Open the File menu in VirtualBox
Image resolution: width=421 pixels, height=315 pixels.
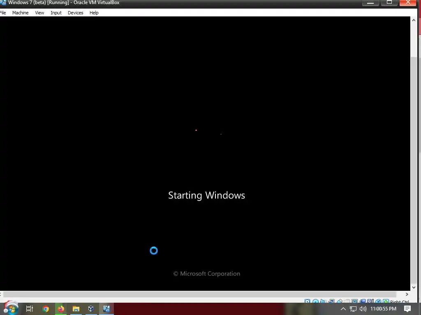coord(3,13)
